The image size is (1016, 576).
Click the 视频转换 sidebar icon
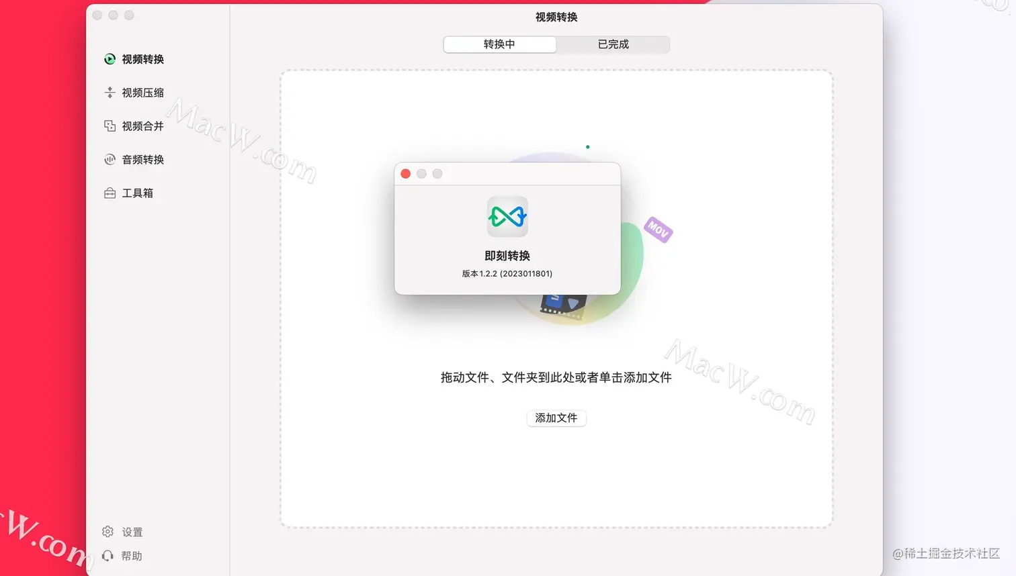pyautogui.click(x=110, y=59)
